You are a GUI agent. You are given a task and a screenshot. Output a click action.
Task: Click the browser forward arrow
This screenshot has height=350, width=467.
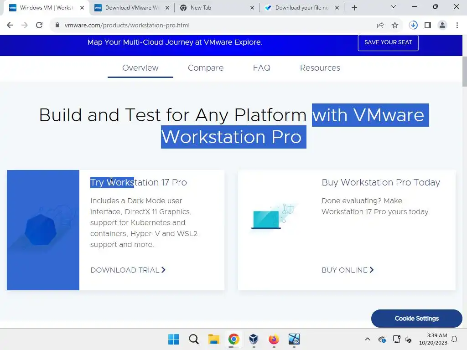[25, 26]
